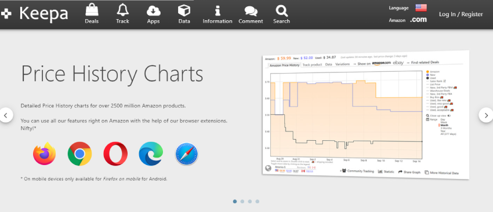The image size is (493, 212).
Task: Select the first carousel dot
Action: 235,202
